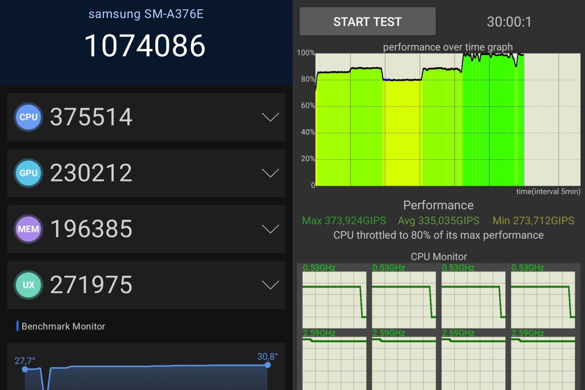
Task: Expand the UX score 271975 row
Action: [270, 285]
